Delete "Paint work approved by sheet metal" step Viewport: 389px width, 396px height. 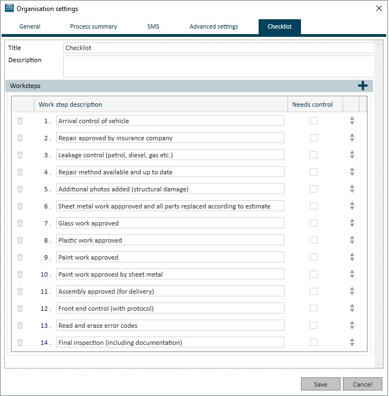coord(20,274)
